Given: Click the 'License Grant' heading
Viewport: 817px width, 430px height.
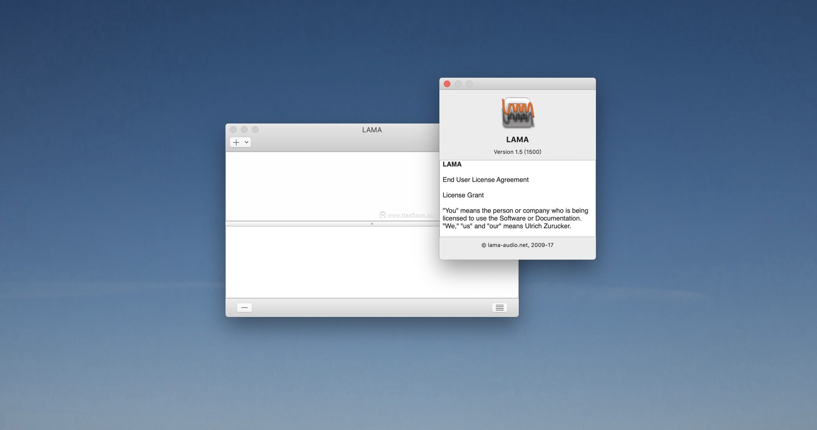Looking at the screenshot, I should (x=463, y=195).
